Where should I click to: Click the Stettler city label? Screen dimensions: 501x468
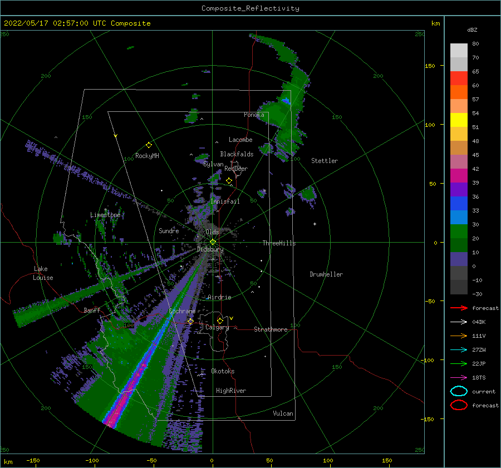[x=325, y=161]
